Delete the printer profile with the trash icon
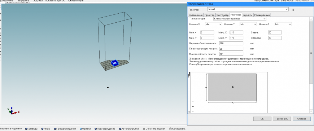 click(x=293, y=10)
